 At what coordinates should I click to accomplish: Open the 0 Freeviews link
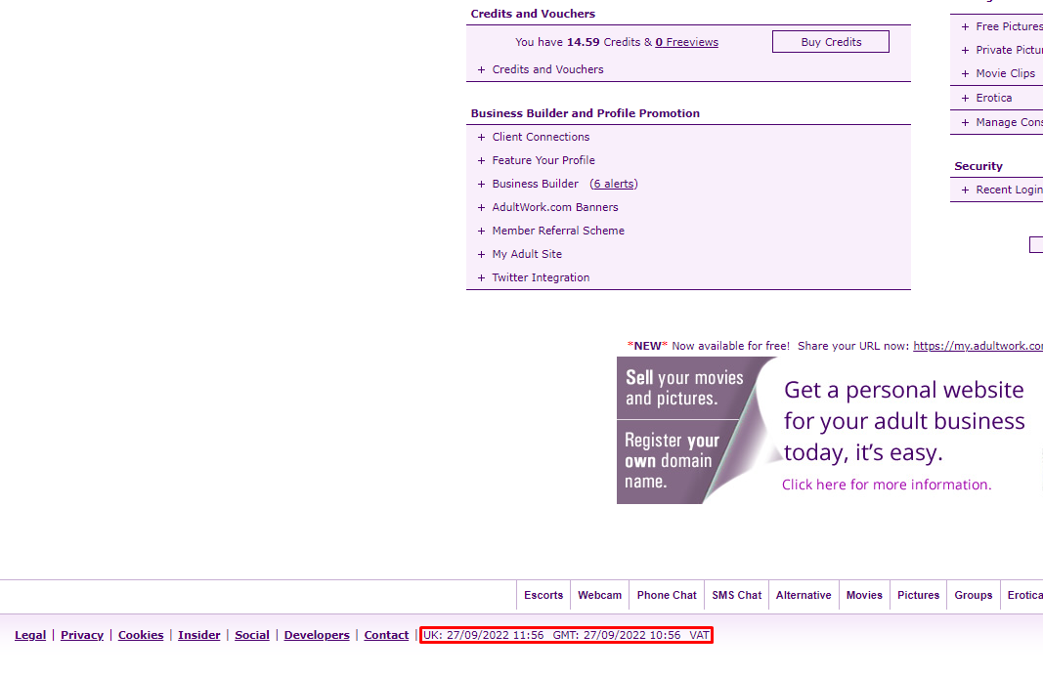click(686, 42)
